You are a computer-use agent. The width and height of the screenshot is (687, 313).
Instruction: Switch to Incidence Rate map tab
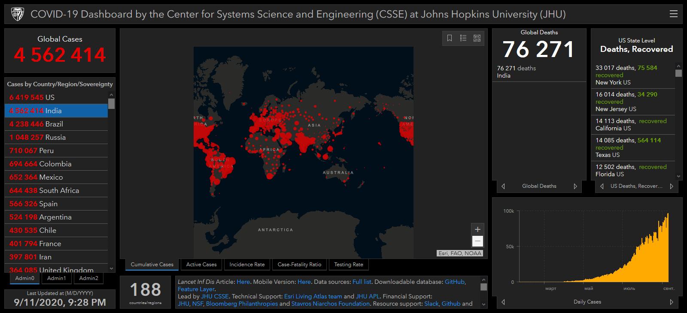click(x=247, y=265)
